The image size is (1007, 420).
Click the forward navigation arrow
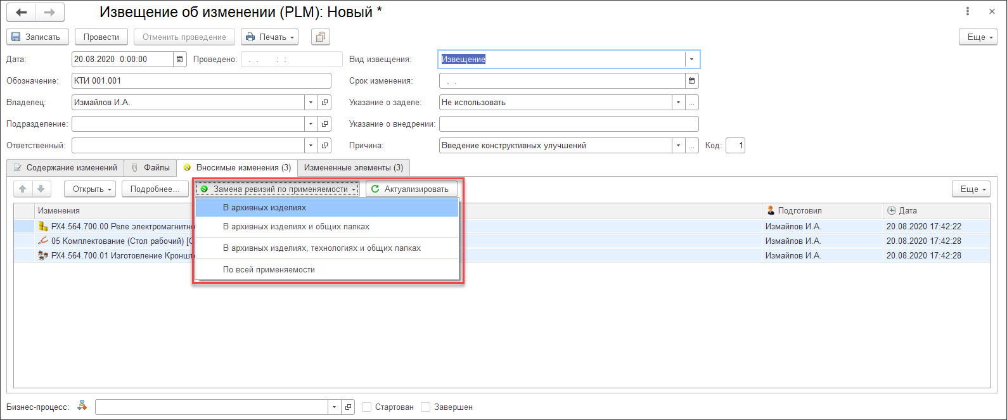click(49, 13)
